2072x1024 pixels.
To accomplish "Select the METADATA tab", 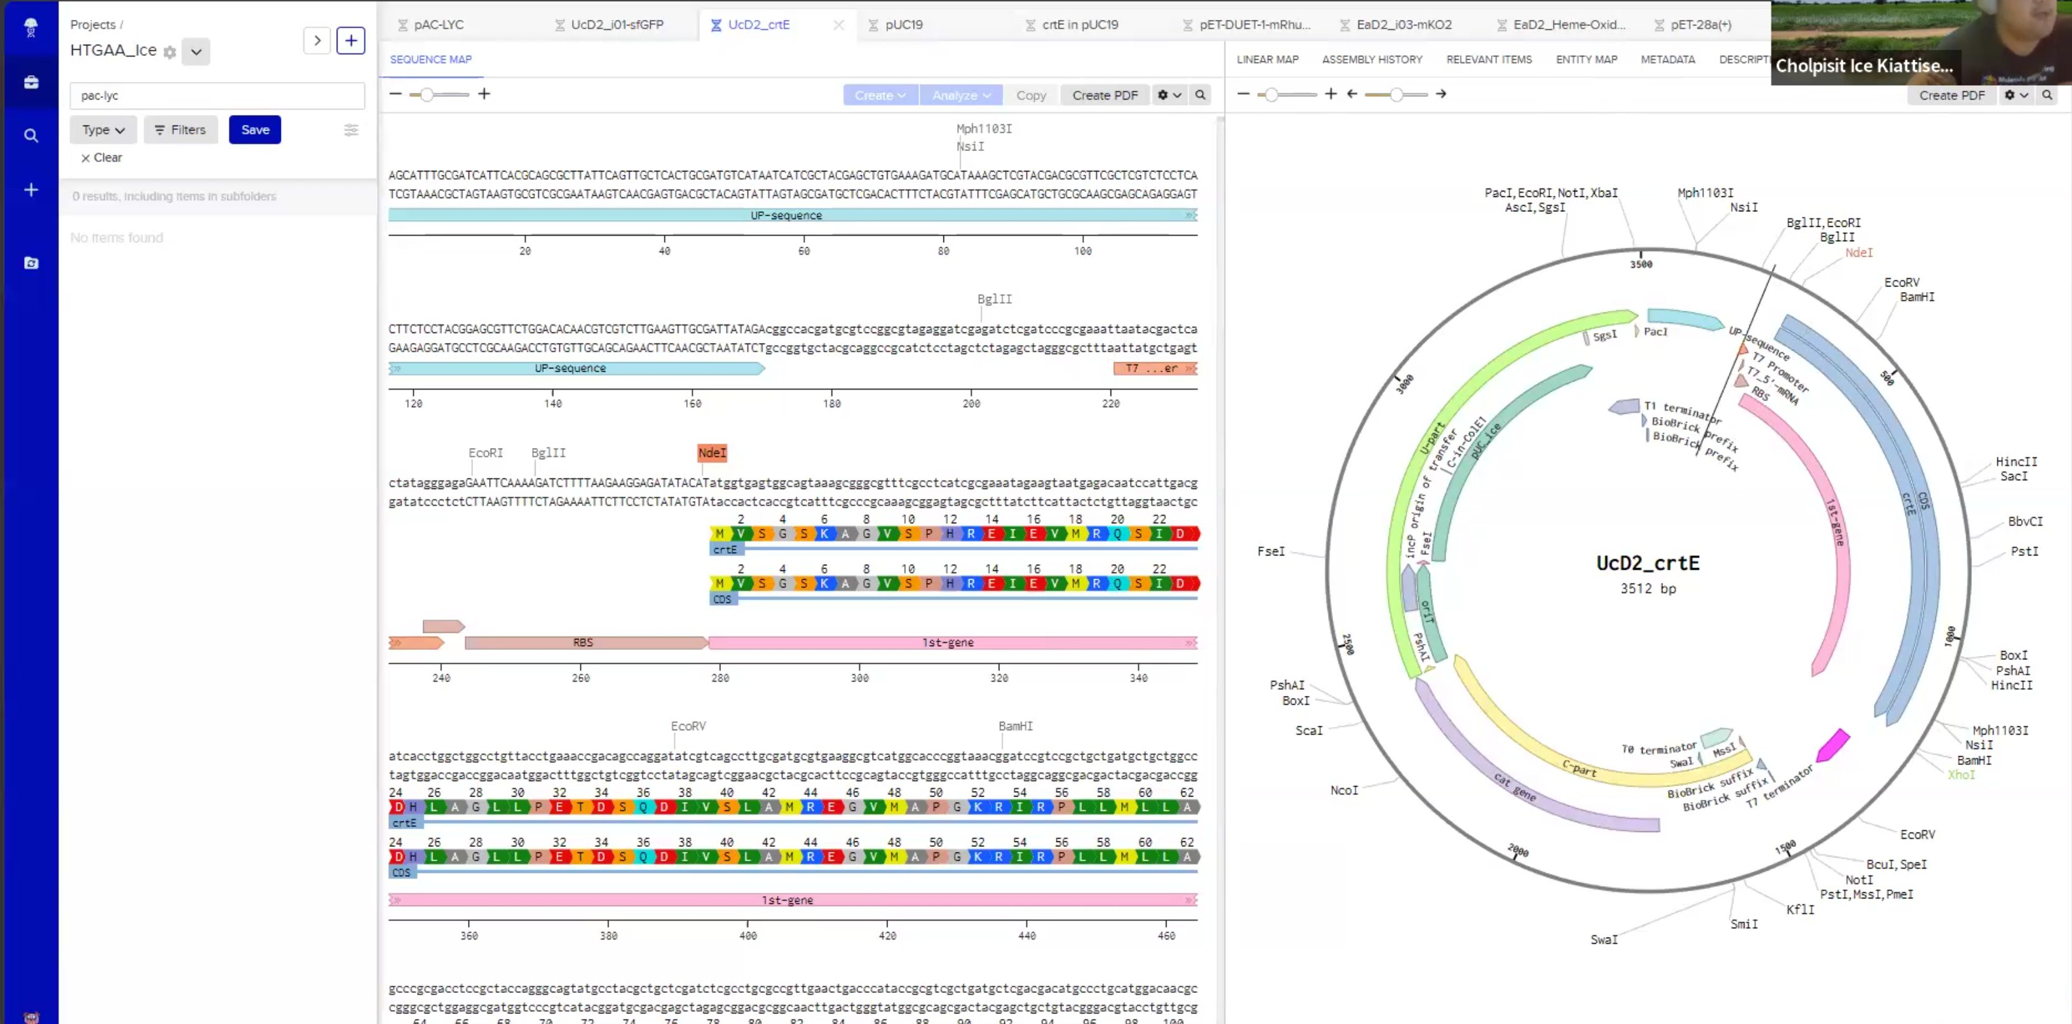I will click(x=1667, y=60).
